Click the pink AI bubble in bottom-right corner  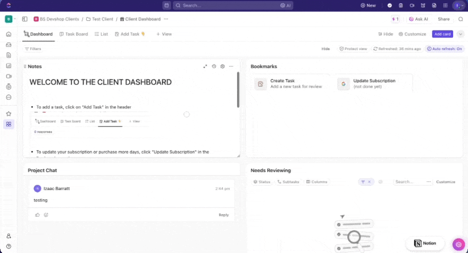(x=459, y=244)
